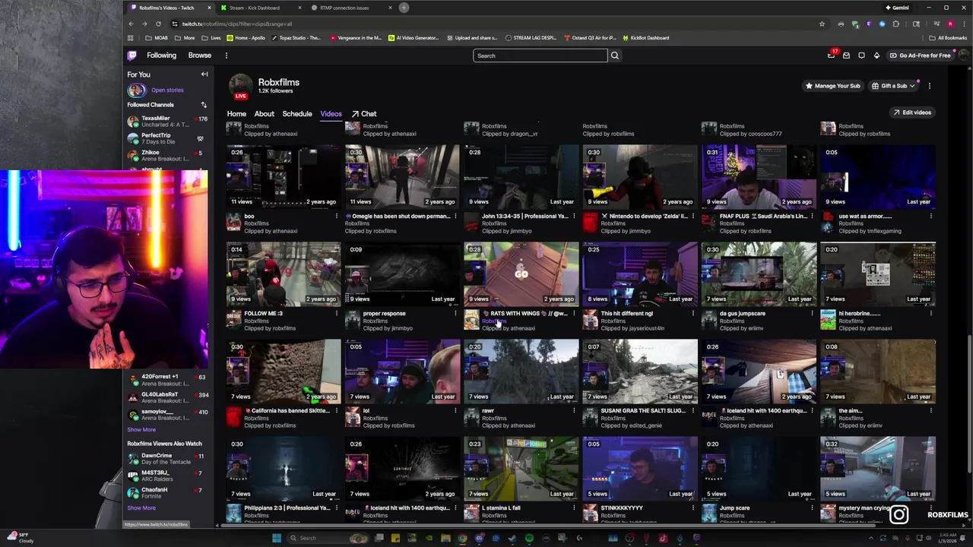Switch to RTMP connection issues browser tab
This screenshot has height=547, width=973.
351,8
